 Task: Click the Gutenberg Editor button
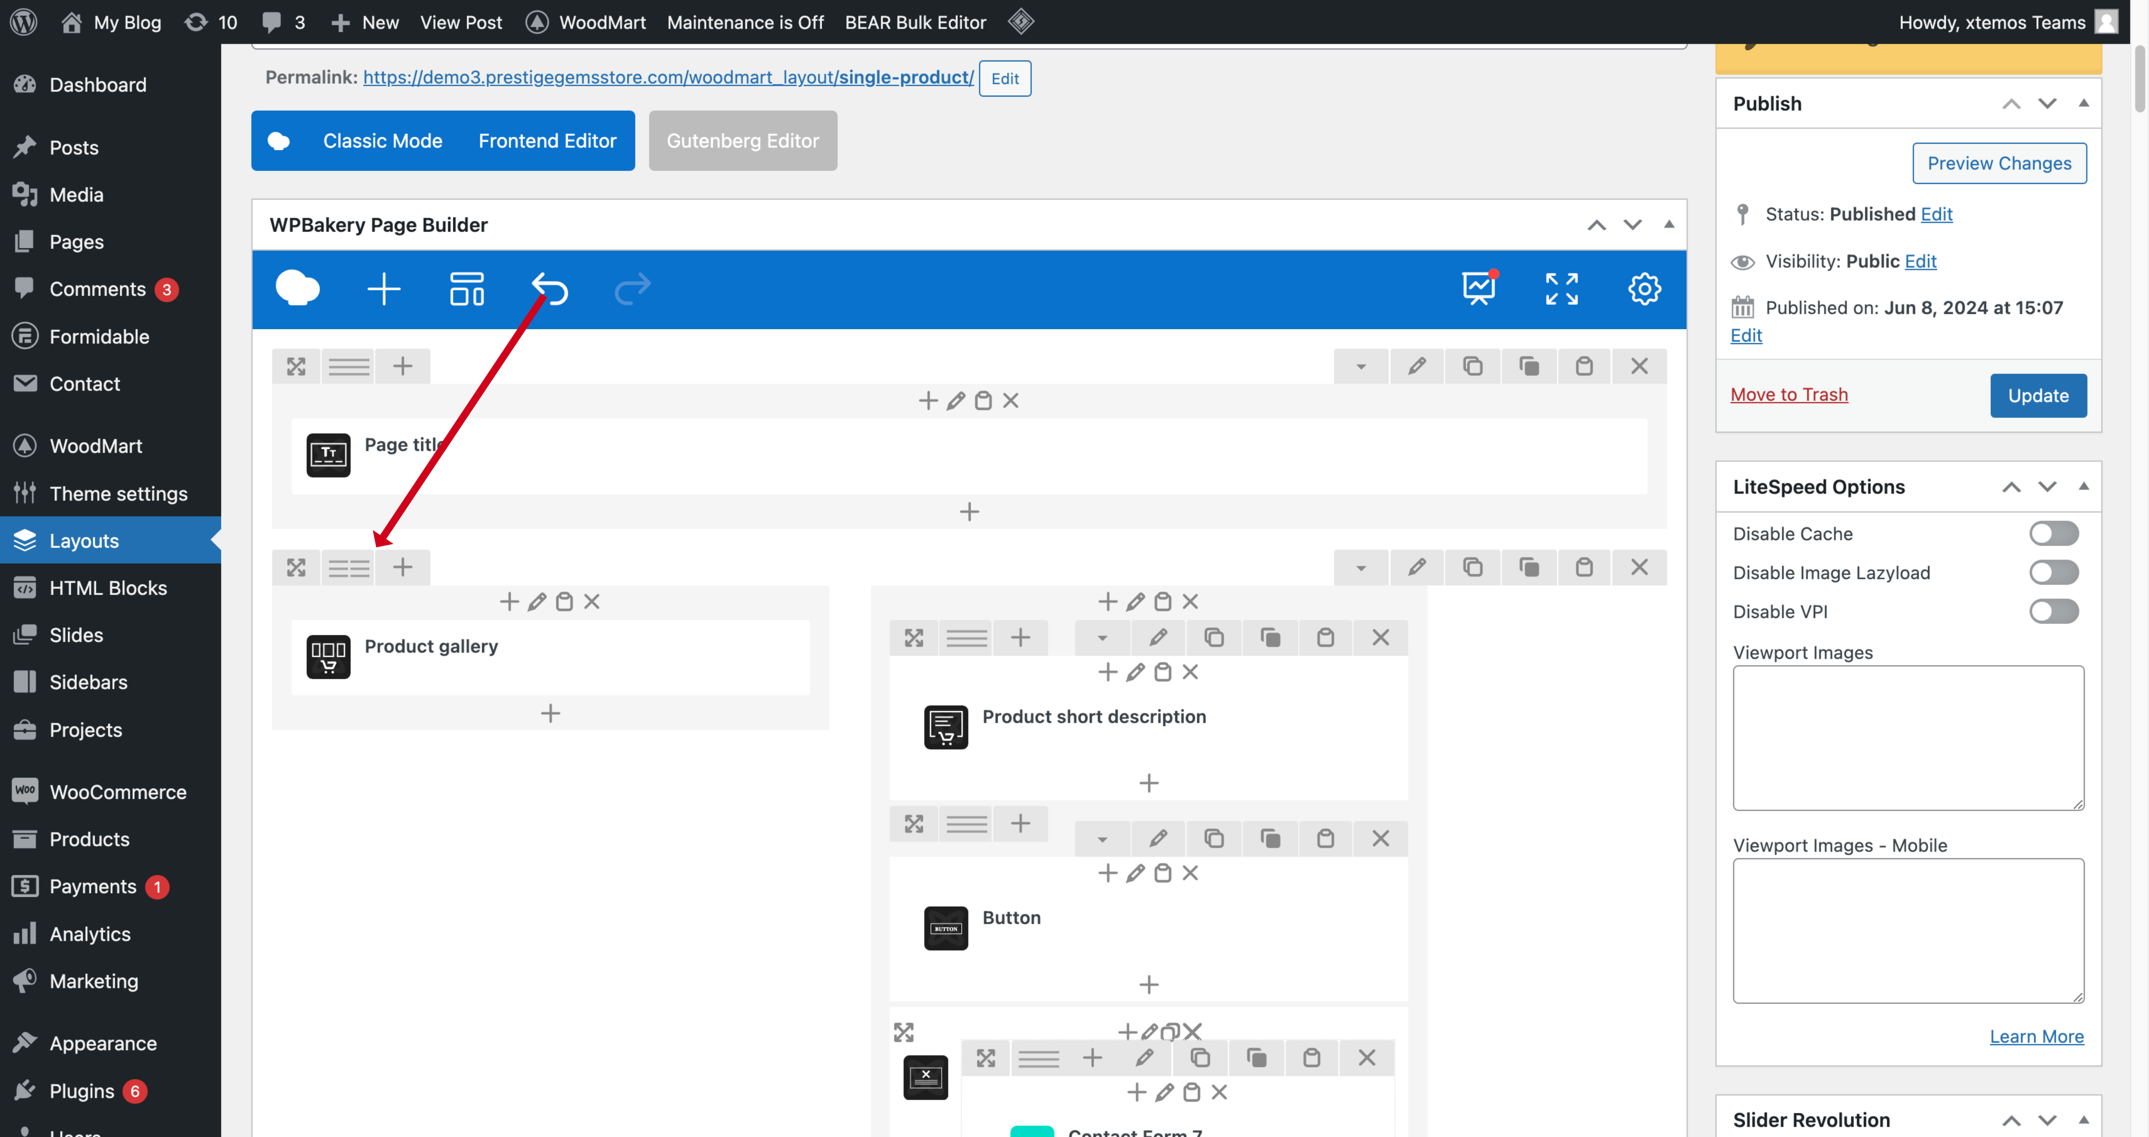[x=743, y=141]
